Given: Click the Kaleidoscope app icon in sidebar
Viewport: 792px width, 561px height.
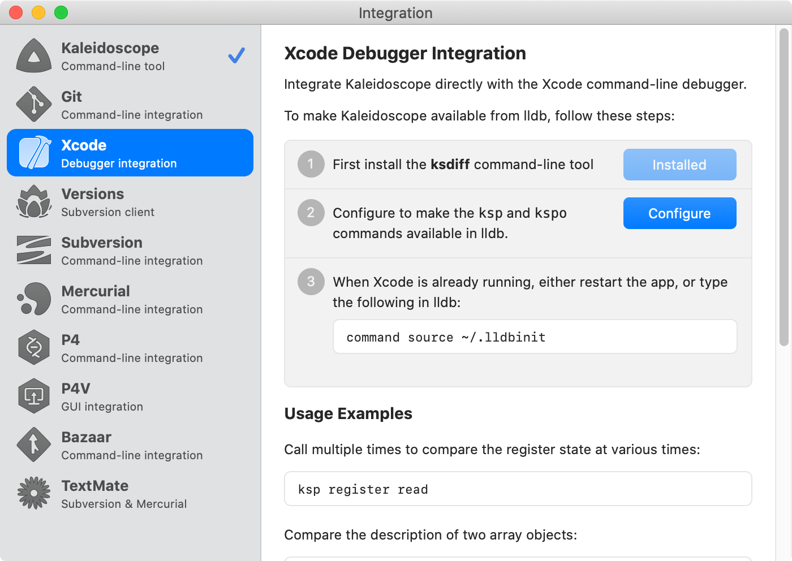Looking at the screenshot, I should pyautogui.click(x=34, y=56).
